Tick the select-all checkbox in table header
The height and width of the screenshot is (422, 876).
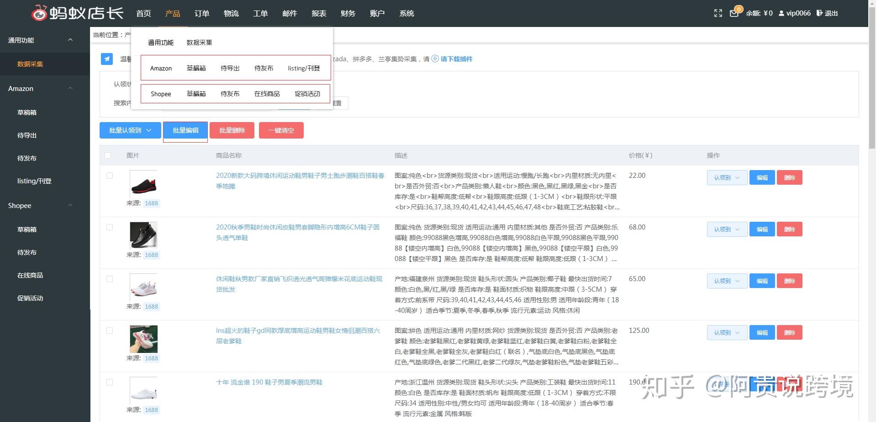click(108, 155)
